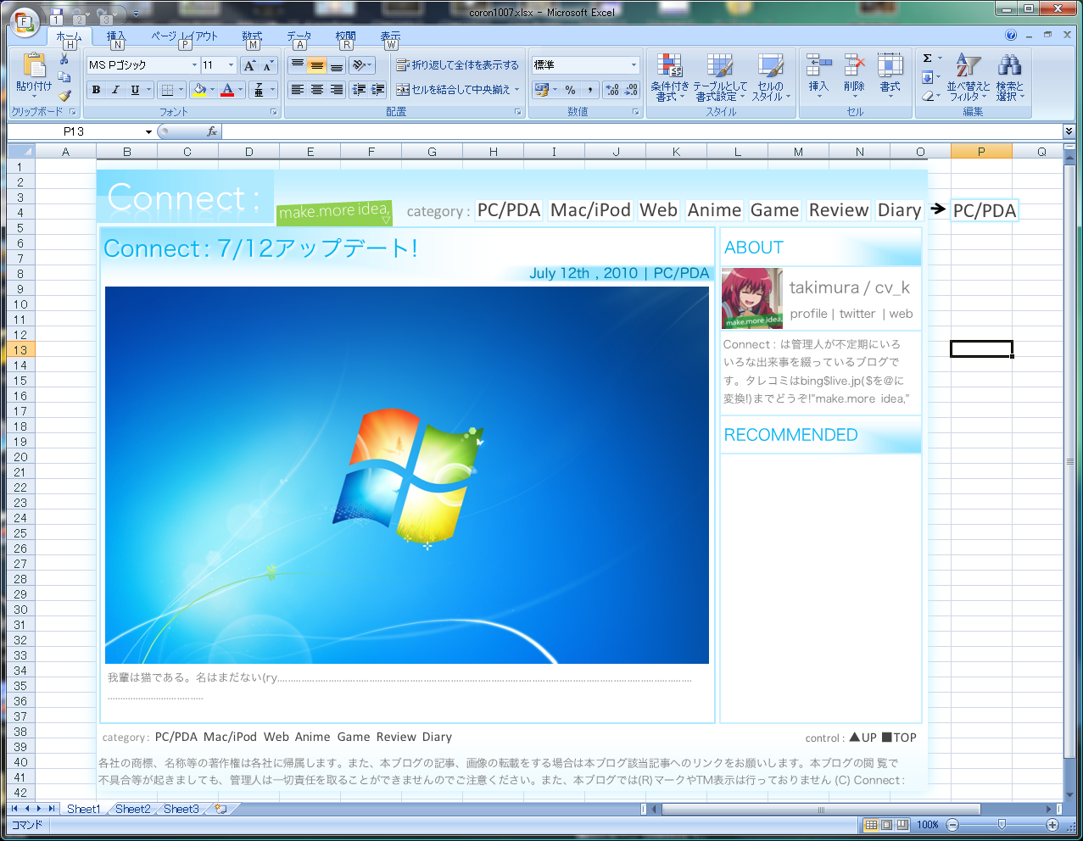
Task: Open Sort and Filter (並べ替えとフィルタ)
Action: point(968,76)
